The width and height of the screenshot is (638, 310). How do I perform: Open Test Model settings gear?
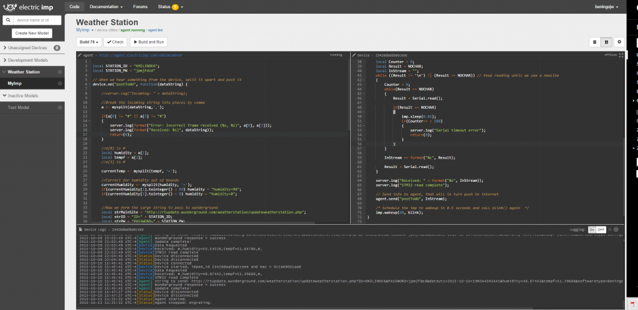point(60,107)
